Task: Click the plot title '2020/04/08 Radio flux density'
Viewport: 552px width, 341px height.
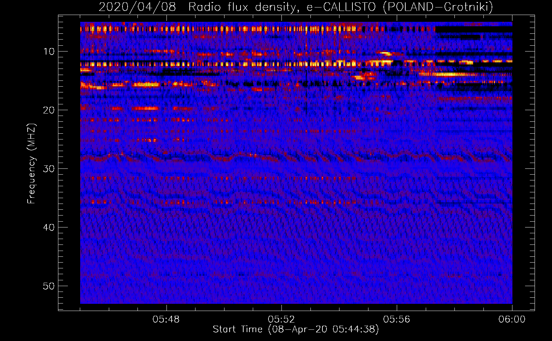Action: pos(296,7)
